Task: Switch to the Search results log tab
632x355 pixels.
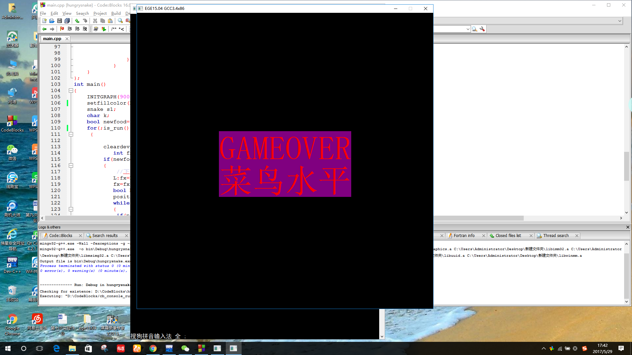Action: pos(105,236)
